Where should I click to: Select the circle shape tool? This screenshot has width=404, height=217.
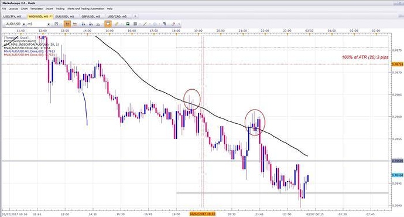(155, 24)
